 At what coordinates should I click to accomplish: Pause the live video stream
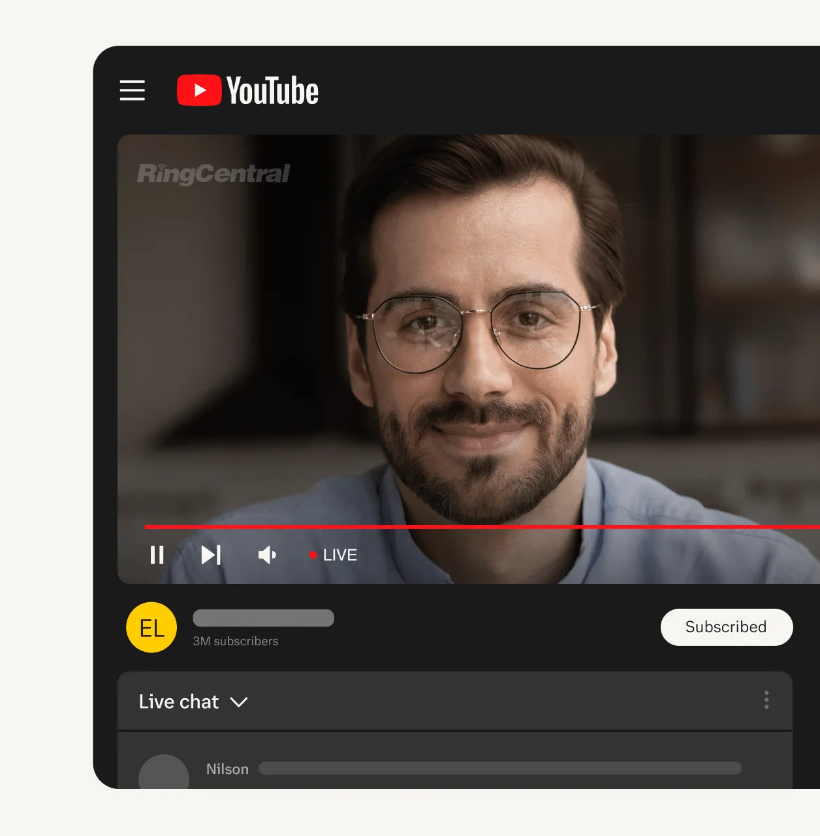(x=157, y=555)
